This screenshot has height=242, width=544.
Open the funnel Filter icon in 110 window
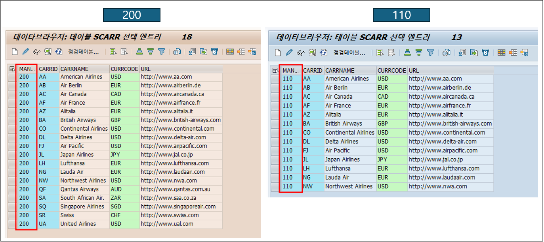tap(430, 53)
